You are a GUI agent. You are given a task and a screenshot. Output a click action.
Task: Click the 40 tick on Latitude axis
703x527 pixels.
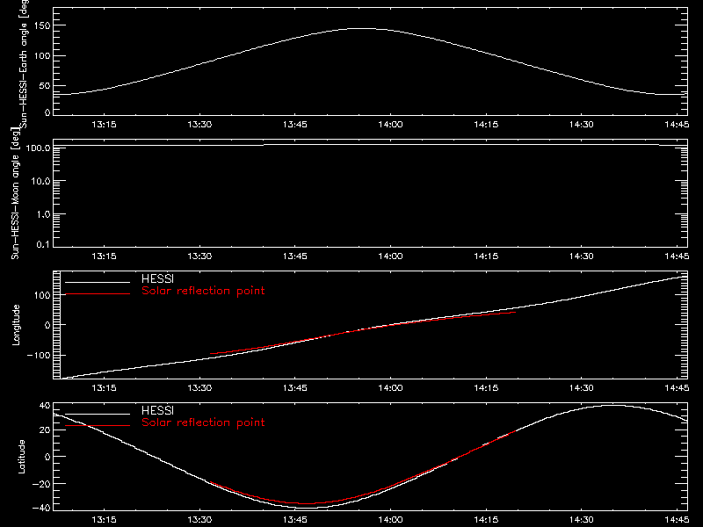pyautogui.click(x=45, y=406)
